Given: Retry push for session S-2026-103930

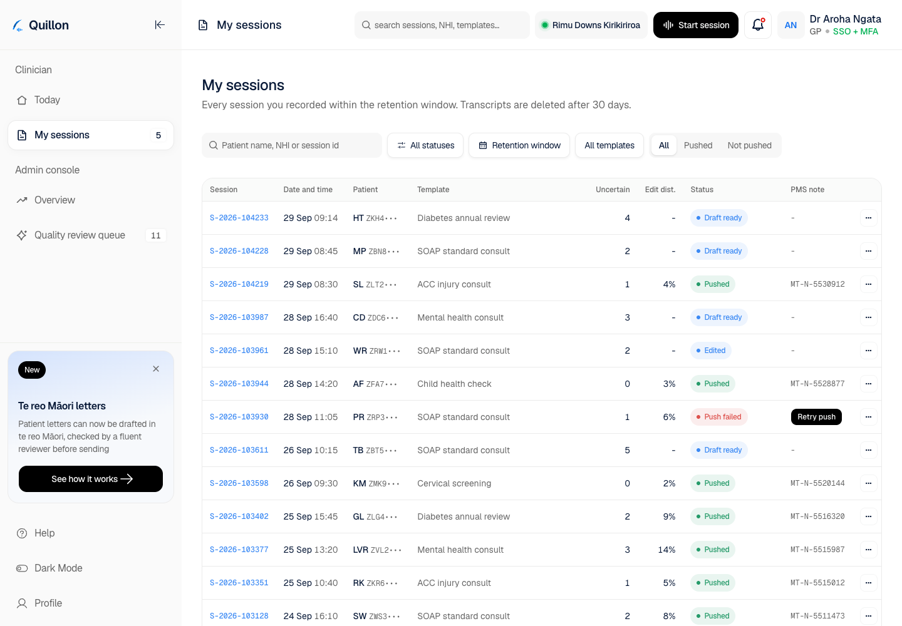Looking at the screenshot, I should click(x=816, y=417).
